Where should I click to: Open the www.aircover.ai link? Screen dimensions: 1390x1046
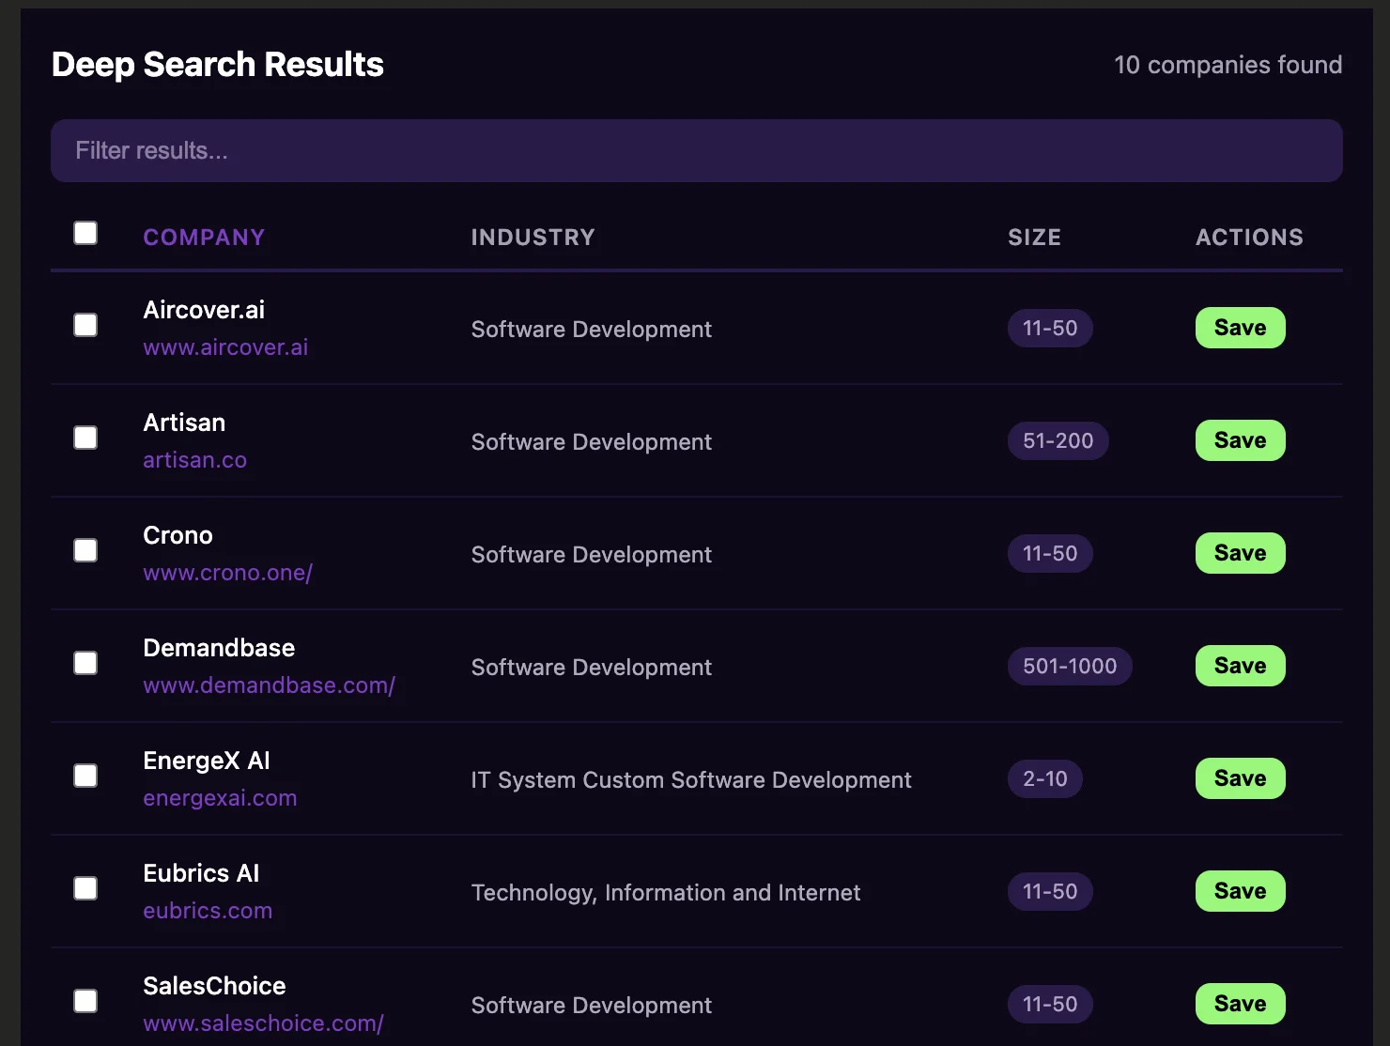(225, 347)
